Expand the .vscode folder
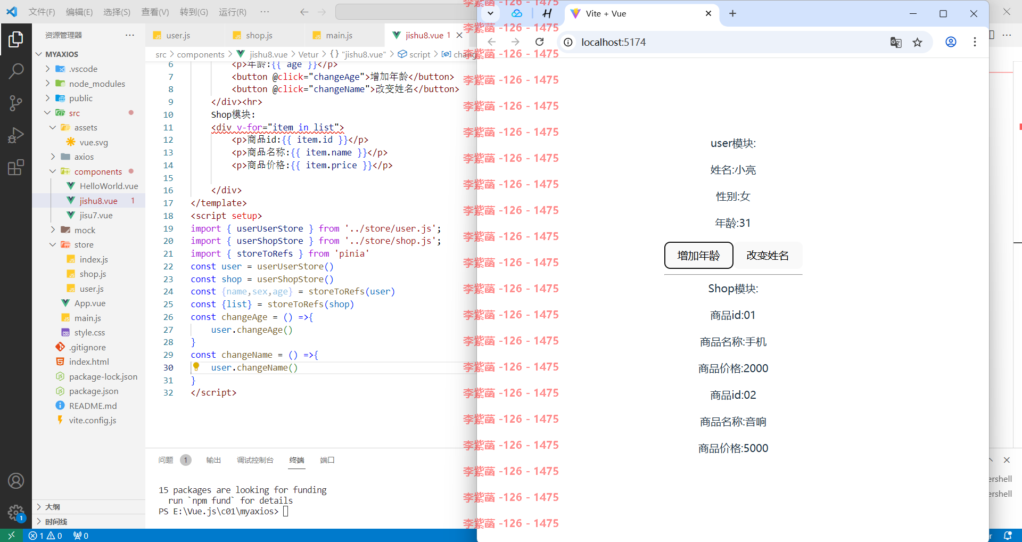This screenshot has height=542, width=1022. [47, 69]
